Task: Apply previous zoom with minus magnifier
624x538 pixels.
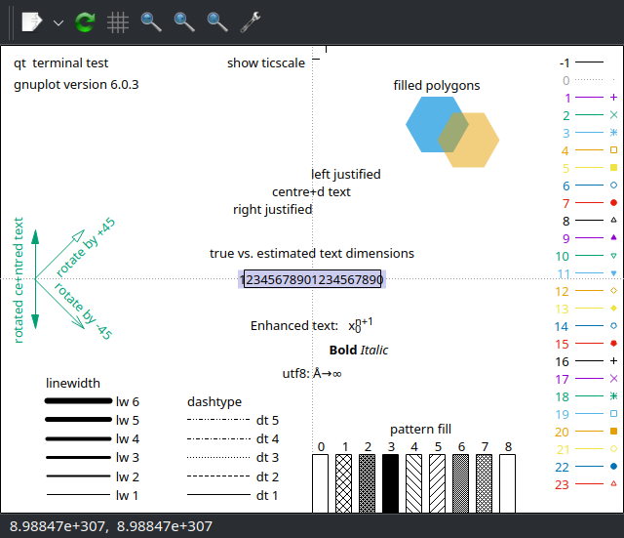Action: (151, 21)
